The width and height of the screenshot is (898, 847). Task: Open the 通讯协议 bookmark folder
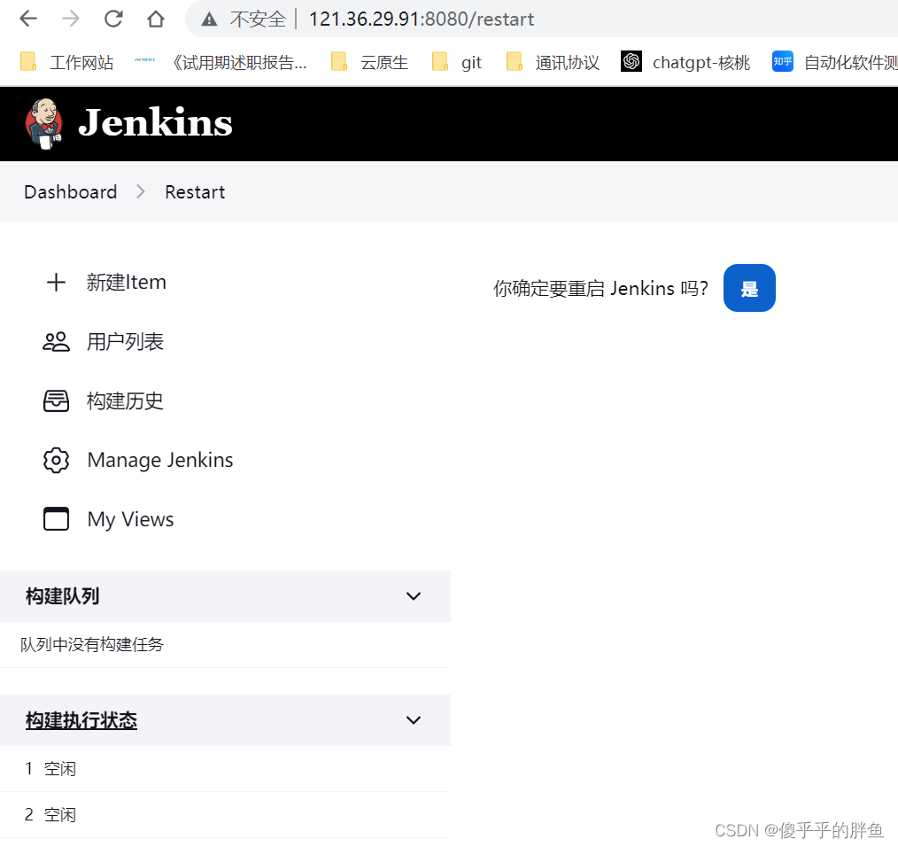[553, 62]
